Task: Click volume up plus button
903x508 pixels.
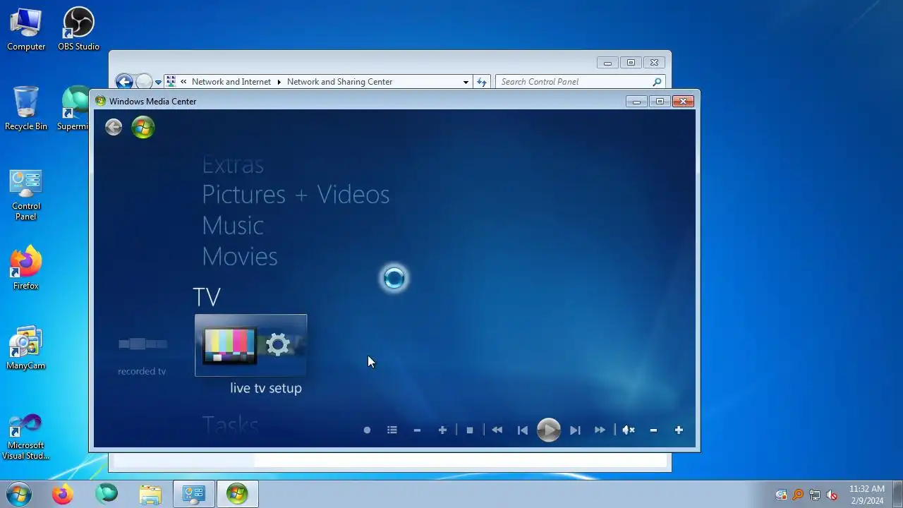Action: point(679,430)
